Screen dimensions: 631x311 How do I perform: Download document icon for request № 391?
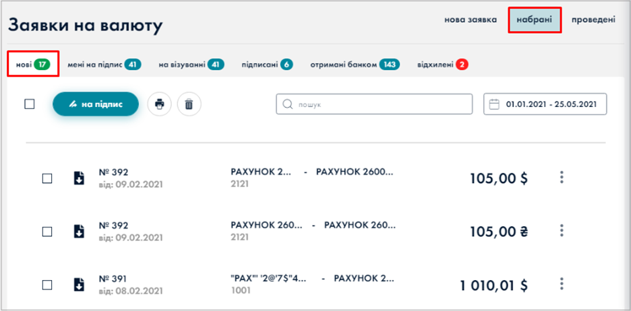coord(79,284)
